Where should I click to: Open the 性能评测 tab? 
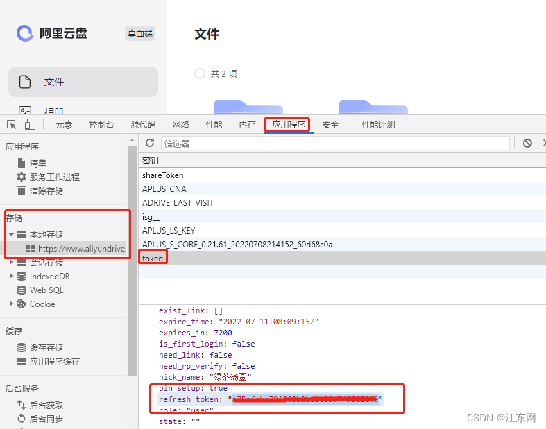pyautogui.click(x=379, y=125)
